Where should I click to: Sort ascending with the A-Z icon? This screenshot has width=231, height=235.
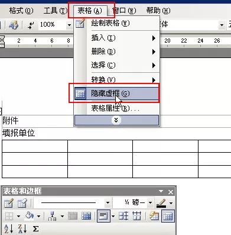click(x=8, y=229)
